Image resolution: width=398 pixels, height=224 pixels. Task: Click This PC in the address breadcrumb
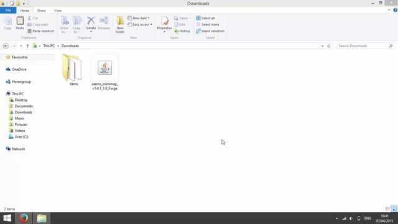(49, 45)
